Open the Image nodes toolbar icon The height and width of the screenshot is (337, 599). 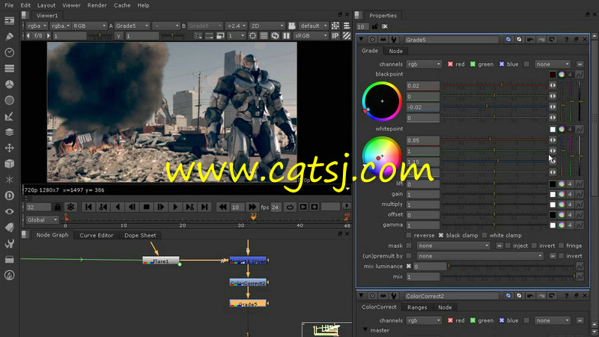click(x=9, y=21)
